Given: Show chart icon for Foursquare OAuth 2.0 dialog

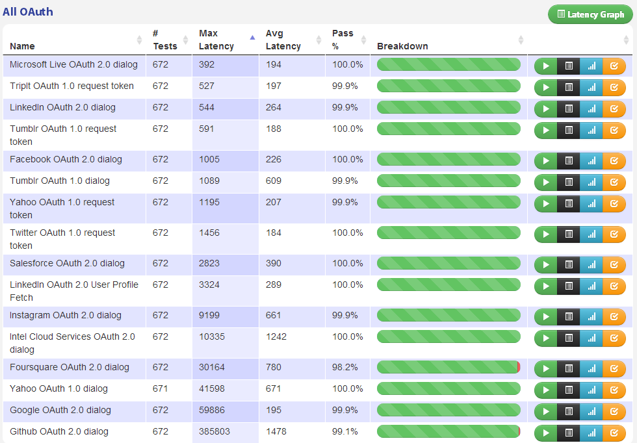Looking at the screenshot, I should 591,369.
